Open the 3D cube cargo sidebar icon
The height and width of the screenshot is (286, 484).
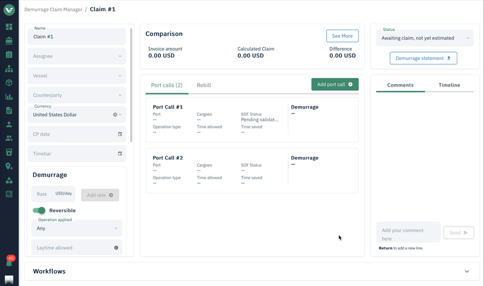tap(9, 82)
